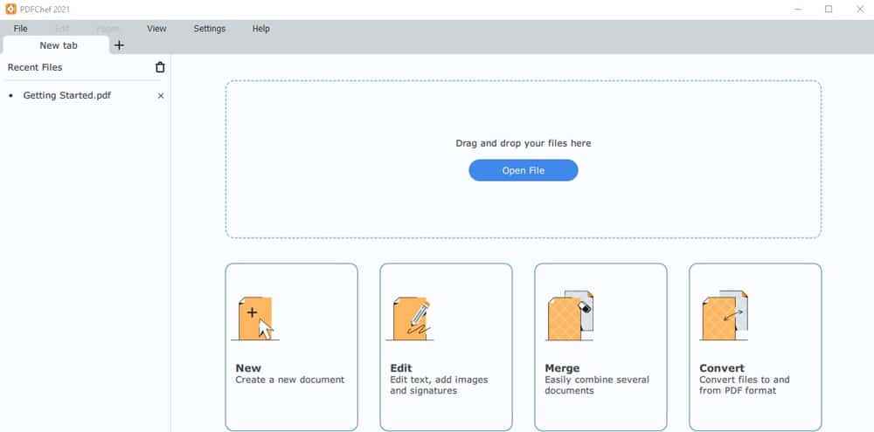Click the New document card icon
Screen dimensions: 874x432
[x=254, y=319]
